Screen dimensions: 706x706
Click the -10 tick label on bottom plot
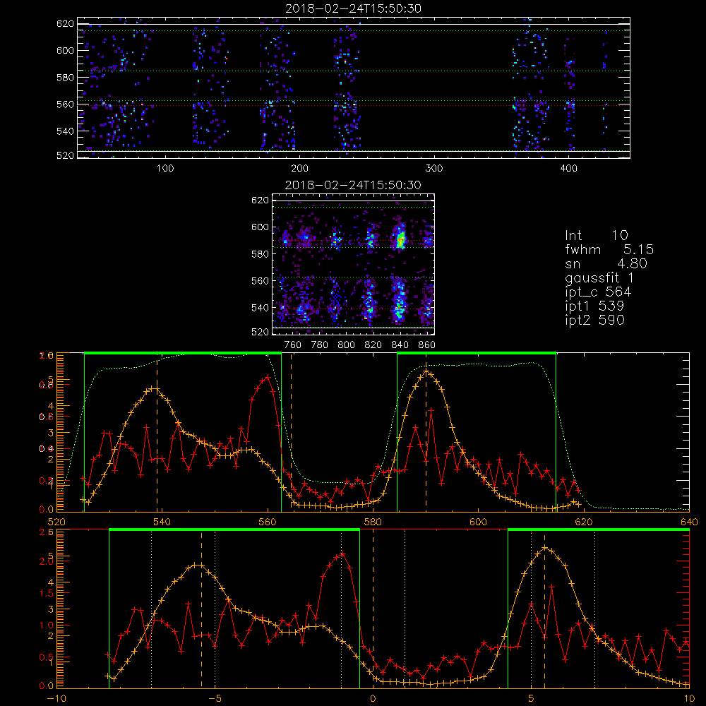click(x=56, y=699)
